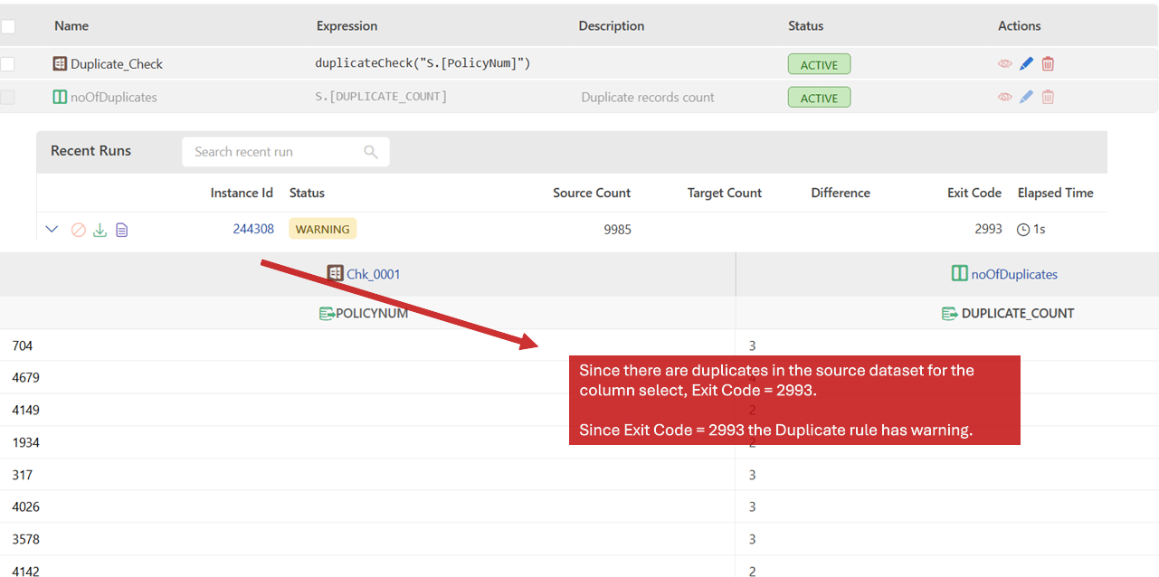1159x577 pixels.
Task: Open Instance Id 244308 link
Action: pos(253,229)
